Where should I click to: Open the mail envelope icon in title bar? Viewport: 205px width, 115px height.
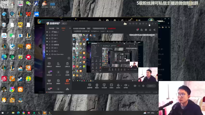coord(133,24)
